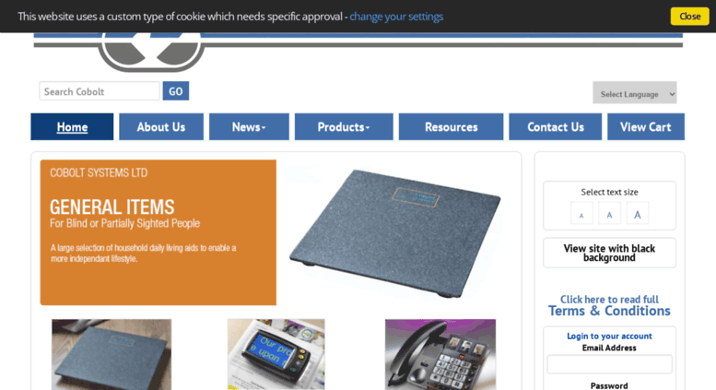Click the View Cart button
Screen dimensions: 716x390
click(x=646, y=126)
